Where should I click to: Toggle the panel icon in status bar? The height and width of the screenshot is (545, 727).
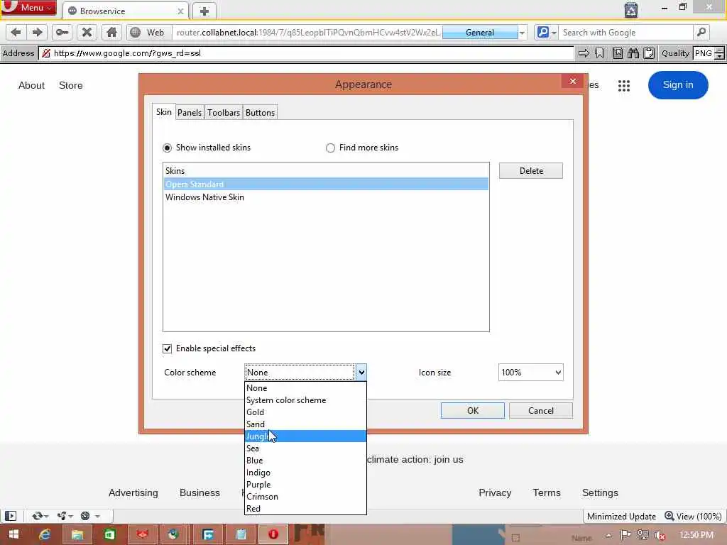11,516
